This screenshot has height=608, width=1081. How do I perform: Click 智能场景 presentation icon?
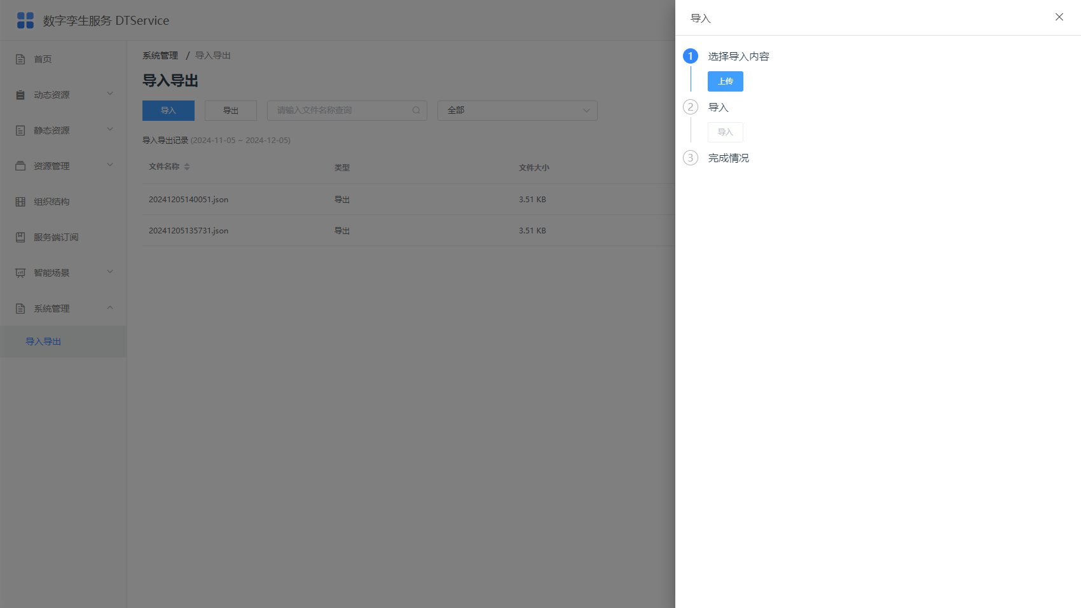pyautogui.click(x=20, y=273)
